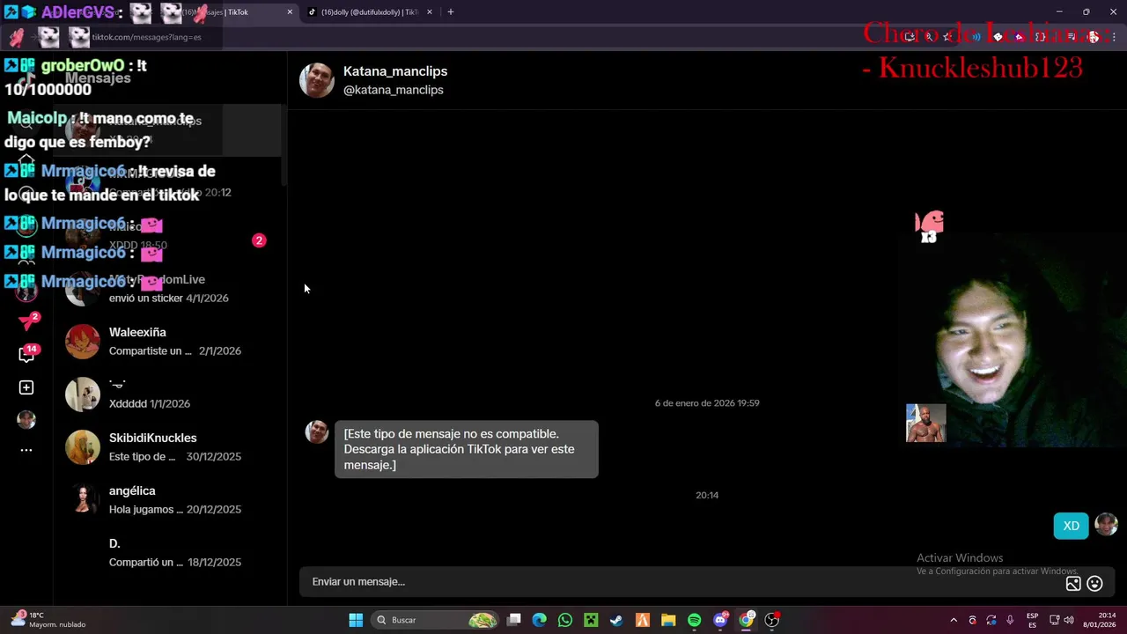Open the profile avatar in TikTok sidebar
The height and width of the screenshot is (634, 1127).
point(26,419)
